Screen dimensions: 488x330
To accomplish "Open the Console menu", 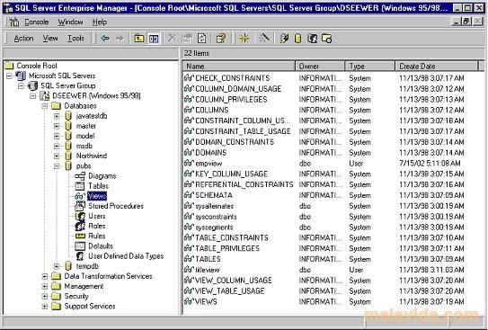I will pos(37,22).
